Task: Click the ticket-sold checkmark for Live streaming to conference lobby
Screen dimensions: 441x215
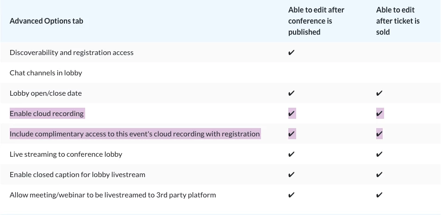Action: (379, 154)
